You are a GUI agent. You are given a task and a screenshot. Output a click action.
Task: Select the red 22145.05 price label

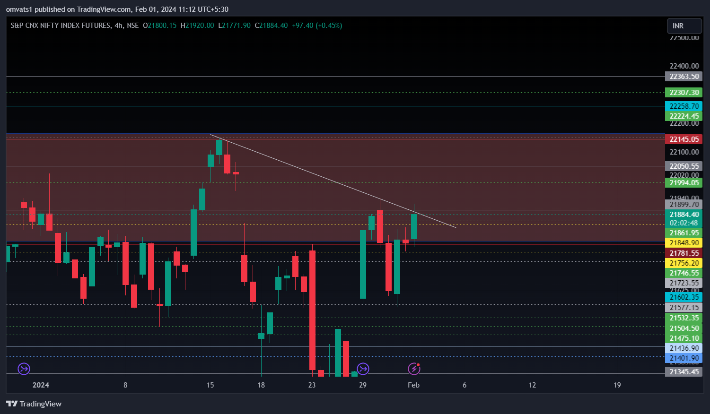click(x=684, y=139)
